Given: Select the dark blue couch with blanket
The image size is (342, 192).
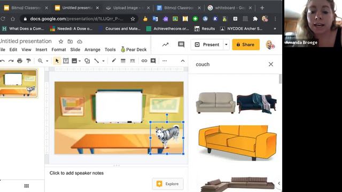Looking at the screenshot, I should 256,103.
